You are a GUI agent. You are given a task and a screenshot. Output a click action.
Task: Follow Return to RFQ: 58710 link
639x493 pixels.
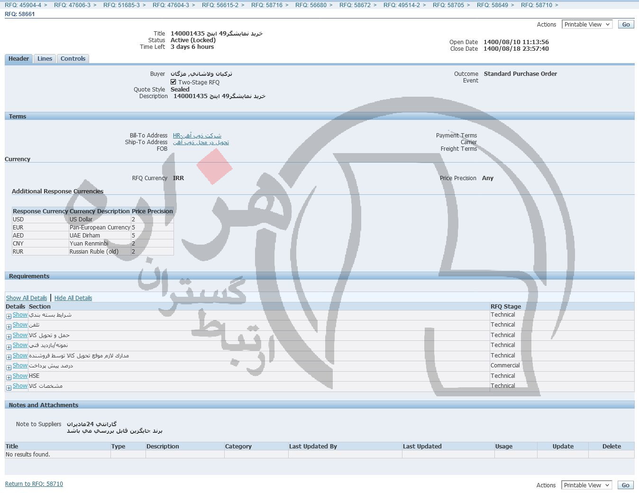[x=34, y=484]
